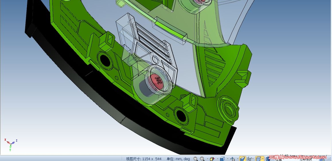This screenshot has width=332, height=161.
Task: Open the blue cube display dropdown
Action: point(228,159)
